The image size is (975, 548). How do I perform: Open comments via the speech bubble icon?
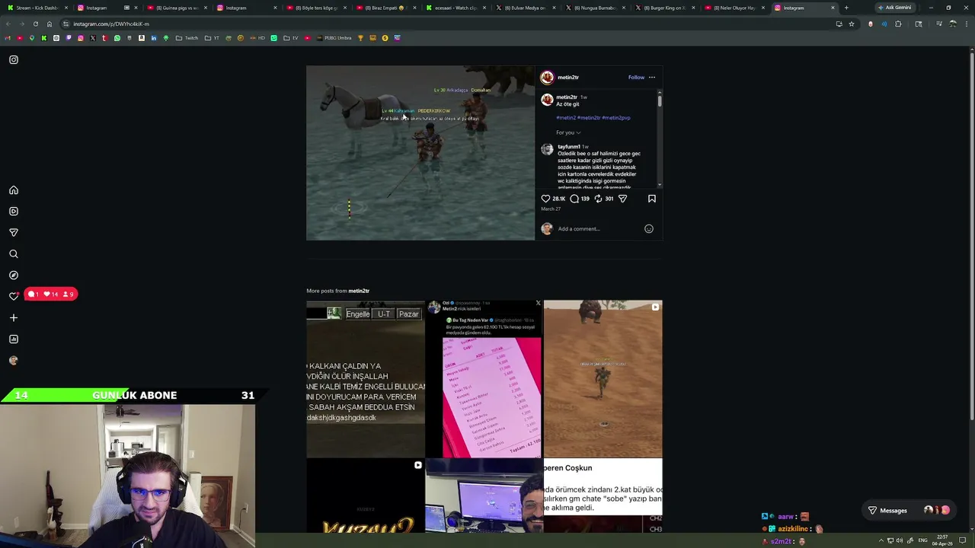tap(574, 199)
